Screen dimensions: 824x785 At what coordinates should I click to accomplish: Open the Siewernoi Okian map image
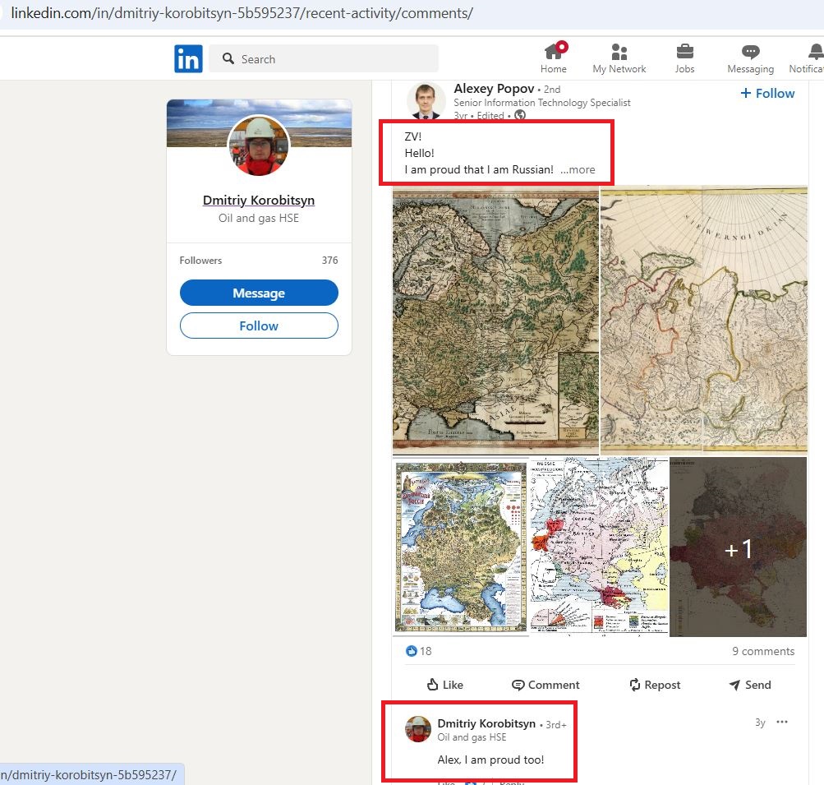click(704, 320)
